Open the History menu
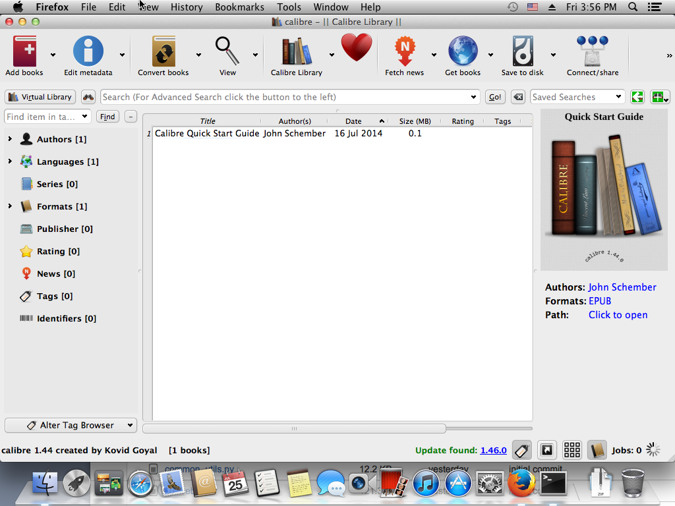 pos(187,7)
